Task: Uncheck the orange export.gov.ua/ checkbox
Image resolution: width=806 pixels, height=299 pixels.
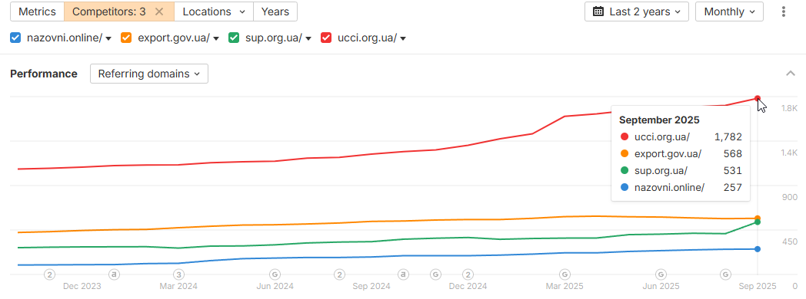Action: point(126,38)
